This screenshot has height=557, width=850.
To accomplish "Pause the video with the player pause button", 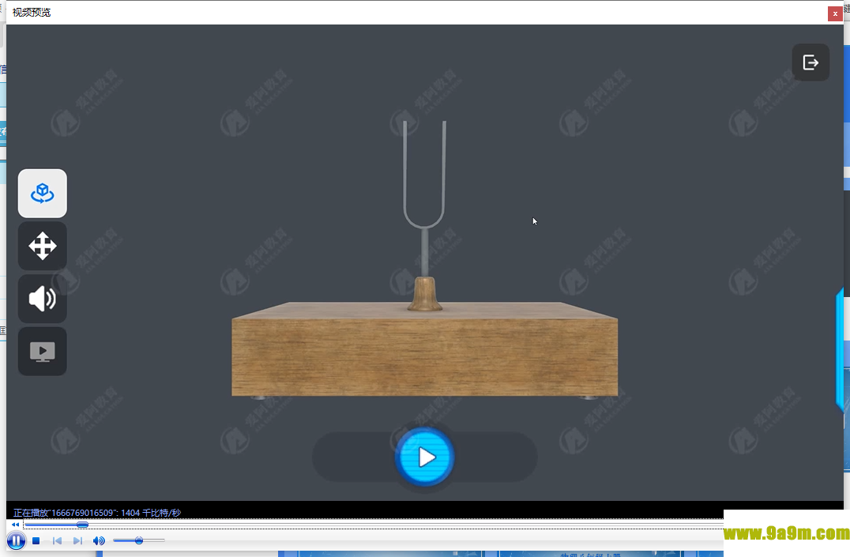I will coord(15,540).
